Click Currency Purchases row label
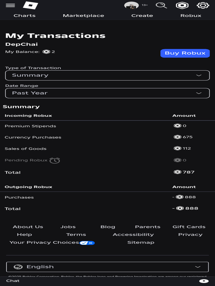The height and width of the screenshot is (286, 215). 33,137
